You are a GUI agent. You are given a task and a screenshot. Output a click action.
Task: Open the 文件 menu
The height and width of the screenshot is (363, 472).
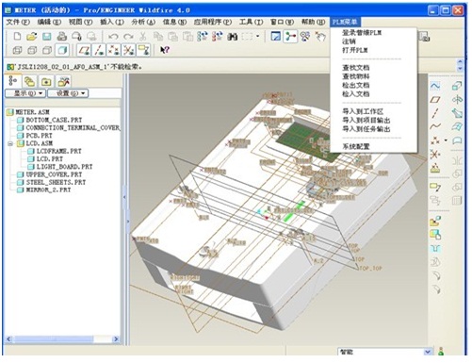pyautogui.click(x=18, y=22)
